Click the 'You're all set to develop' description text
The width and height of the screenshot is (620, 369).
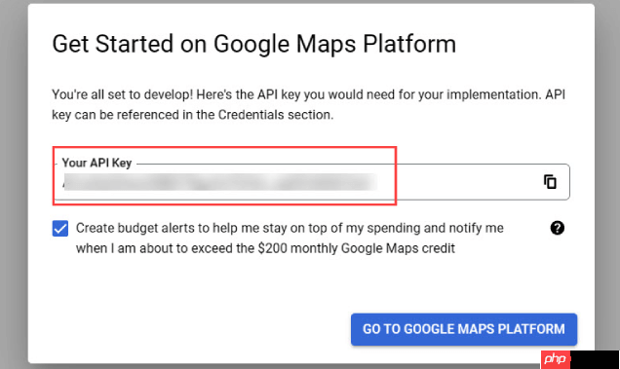click(x=308, y=105)
